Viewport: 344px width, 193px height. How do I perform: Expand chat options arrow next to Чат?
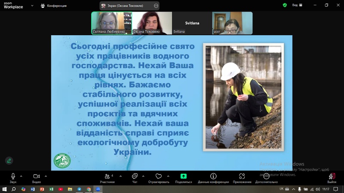point(143,176)
